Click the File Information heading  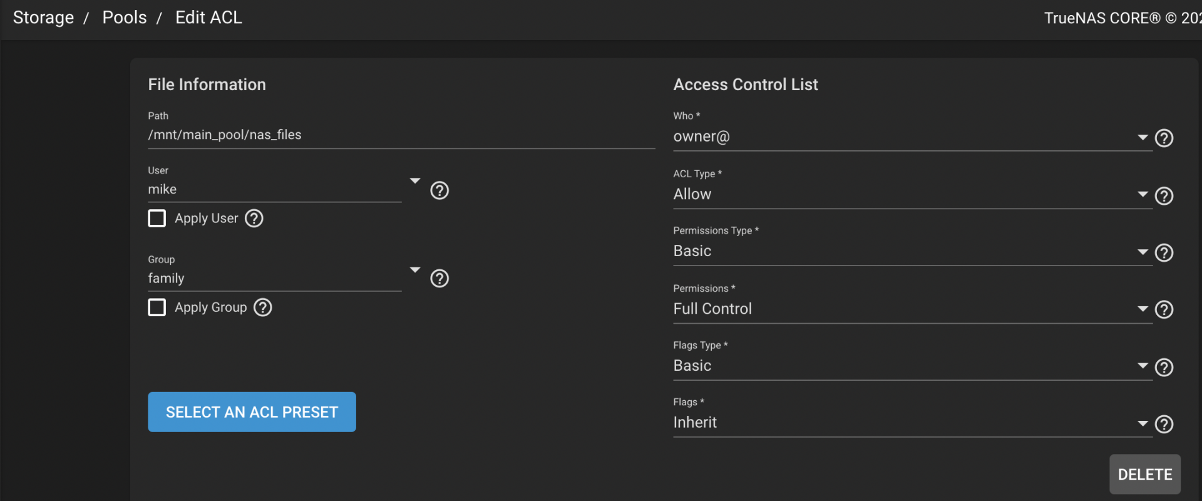tap(207, 85)
